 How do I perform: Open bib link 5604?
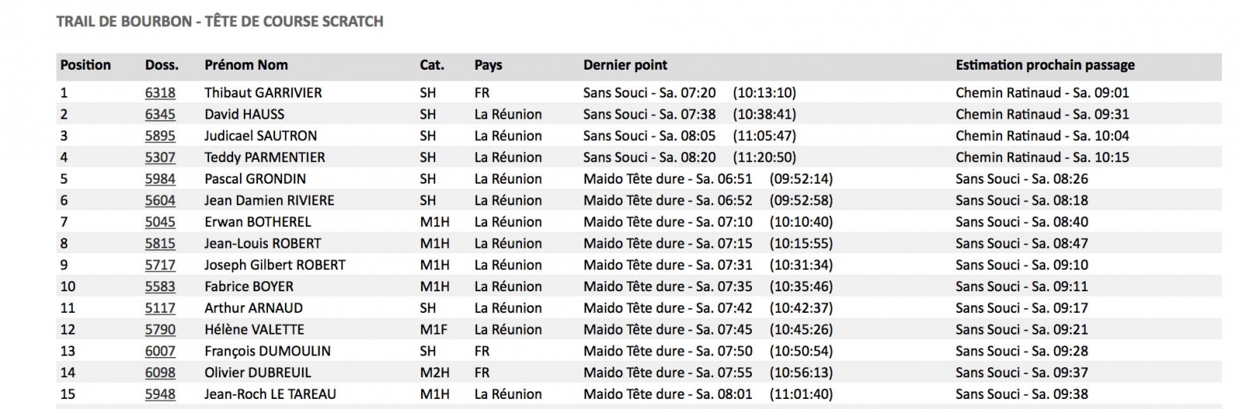tap(160, 201)
